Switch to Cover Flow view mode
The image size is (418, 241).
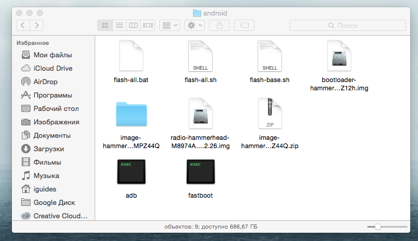[x=148, y=25]
